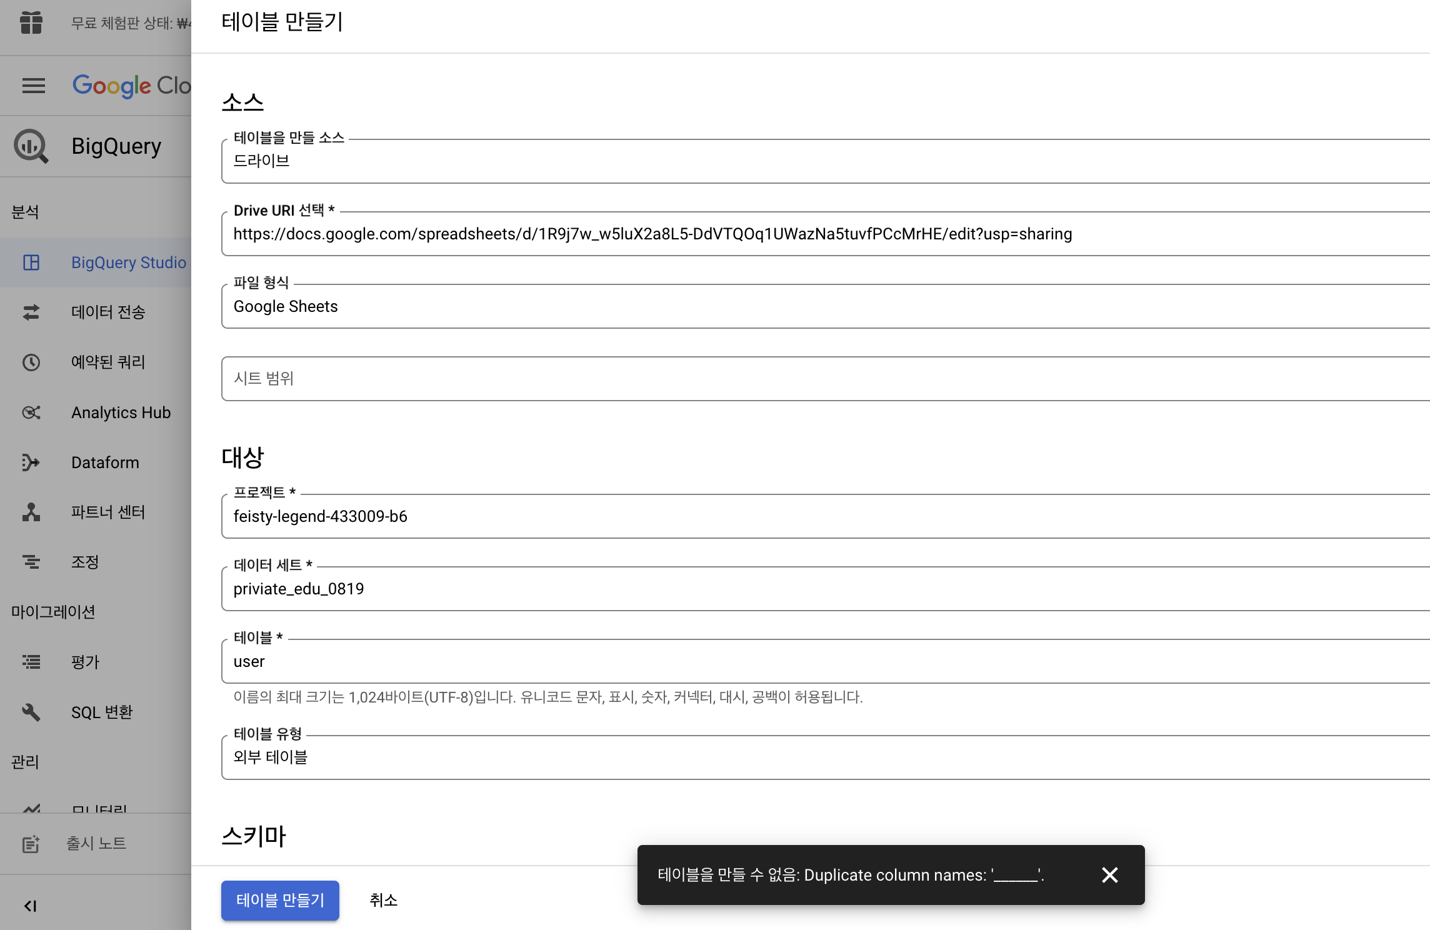Click the 취소 button

(x=383, y=900)
